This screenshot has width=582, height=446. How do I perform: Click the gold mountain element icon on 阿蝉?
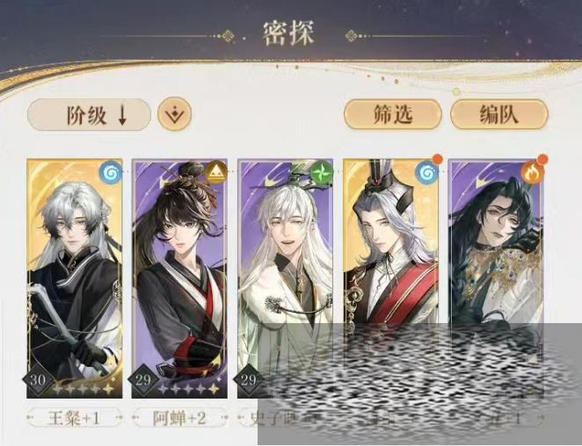(216, 172)
